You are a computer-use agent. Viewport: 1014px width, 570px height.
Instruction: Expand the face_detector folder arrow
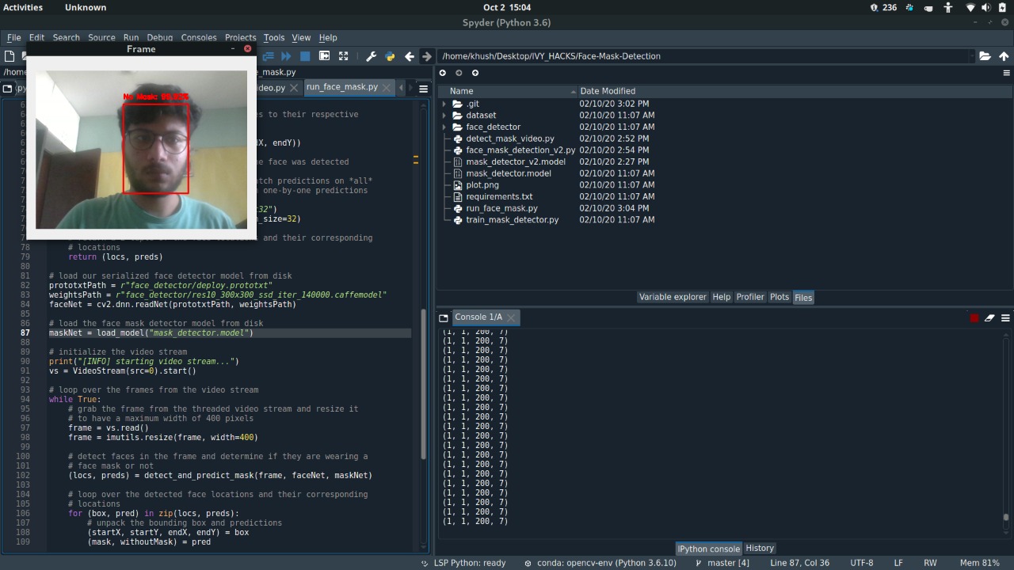pyautogui.click(x=444, y=127)
